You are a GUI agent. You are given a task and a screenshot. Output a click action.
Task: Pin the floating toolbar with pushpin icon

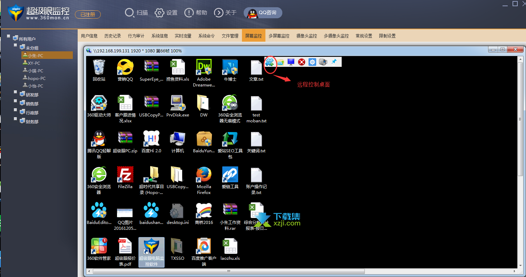click(334, 62)
